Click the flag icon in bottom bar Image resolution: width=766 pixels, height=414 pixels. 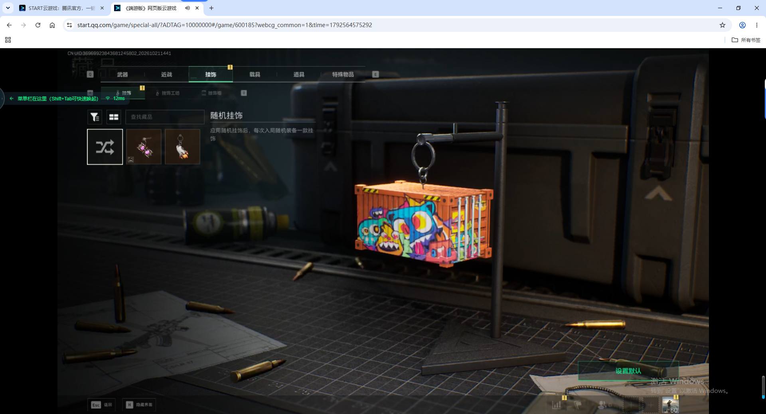[x=577, y=405]
